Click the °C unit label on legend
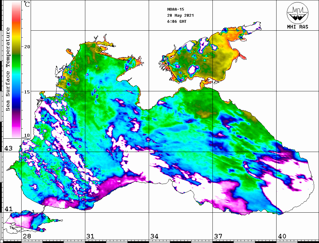Screen dimensions: 319x243 [27, 4]
